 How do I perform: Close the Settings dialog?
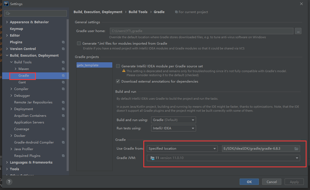tap(301, 4)
